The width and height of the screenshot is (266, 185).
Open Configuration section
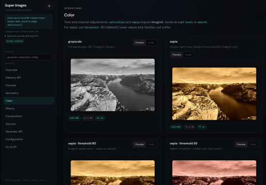pos(29,139)
